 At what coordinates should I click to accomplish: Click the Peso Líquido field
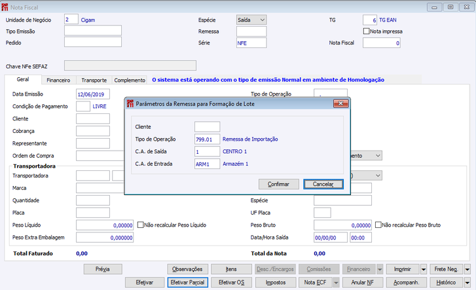(x=105, y=225)
